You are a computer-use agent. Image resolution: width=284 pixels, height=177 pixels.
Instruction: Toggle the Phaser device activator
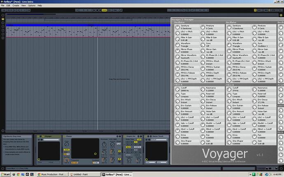coord(64,136)
